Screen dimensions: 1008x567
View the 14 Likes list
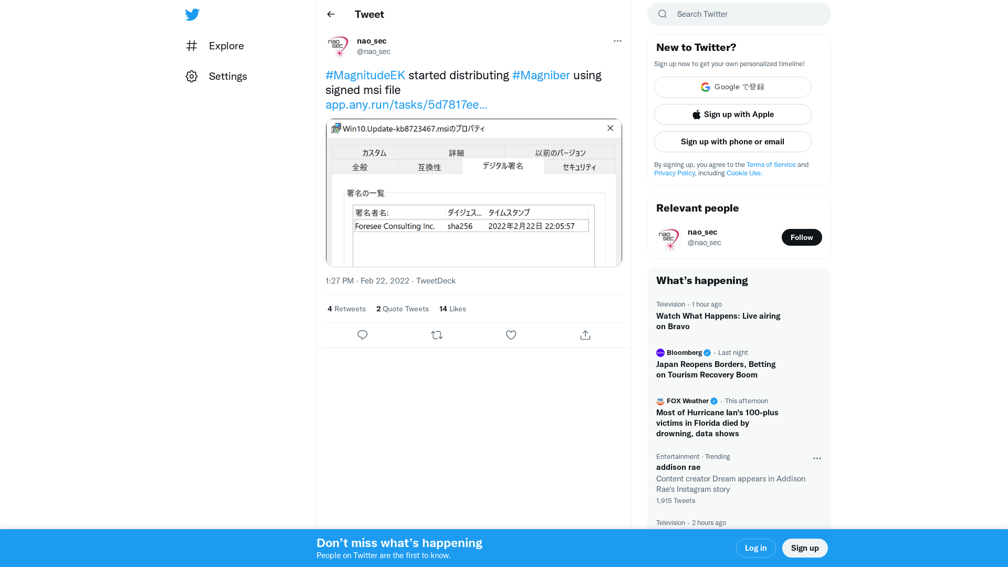[453, 309]
